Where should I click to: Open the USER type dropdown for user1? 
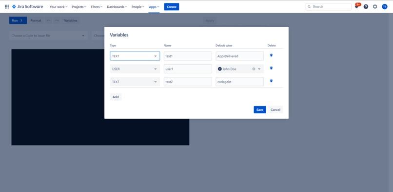click(135, 69)
